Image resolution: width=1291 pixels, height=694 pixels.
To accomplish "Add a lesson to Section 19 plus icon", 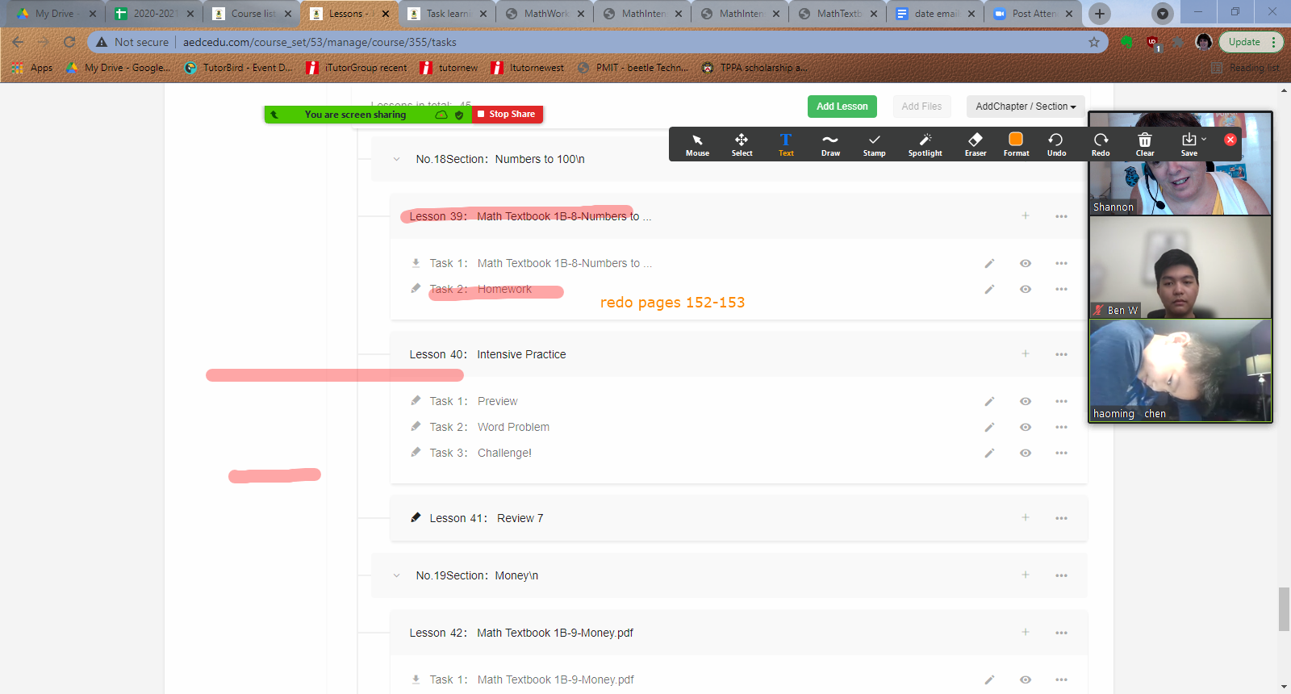I will [1026, 575].
